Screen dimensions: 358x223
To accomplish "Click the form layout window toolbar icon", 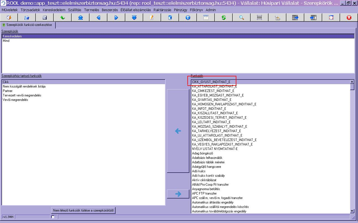I will click(x=206, y=18).
